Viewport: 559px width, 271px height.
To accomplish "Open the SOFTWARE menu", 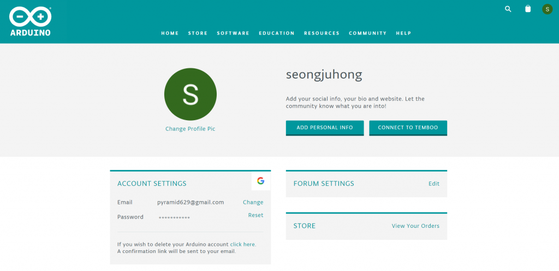I will point(233,33).
